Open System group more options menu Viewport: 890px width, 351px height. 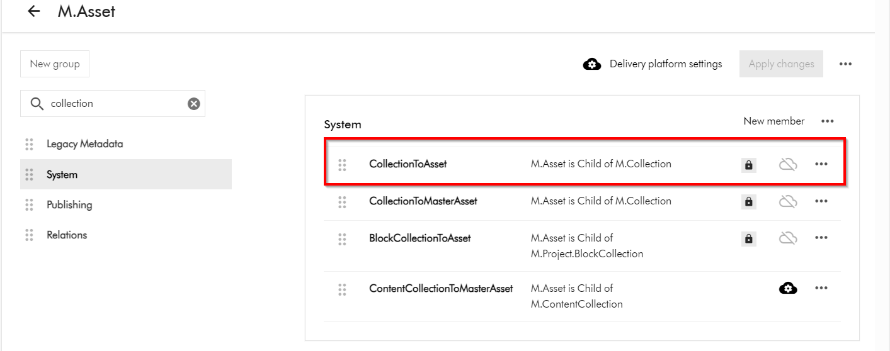(x=827, y=121)
